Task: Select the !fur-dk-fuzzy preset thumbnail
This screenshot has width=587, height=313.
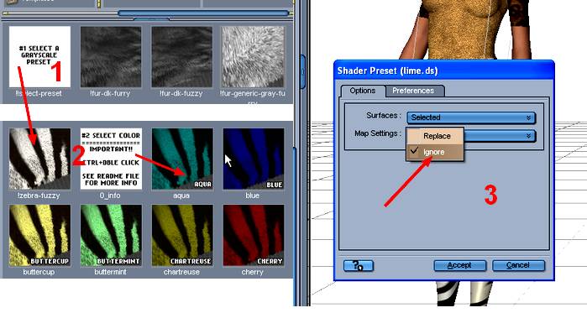Action: pyautogui.click(x=182, y=57)
